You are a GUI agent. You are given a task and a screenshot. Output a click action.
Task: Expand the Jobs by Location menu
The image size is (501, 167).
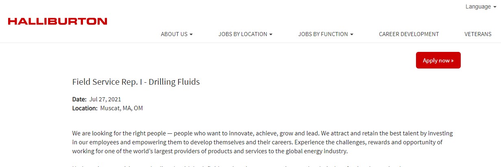(x=243, y=34)
